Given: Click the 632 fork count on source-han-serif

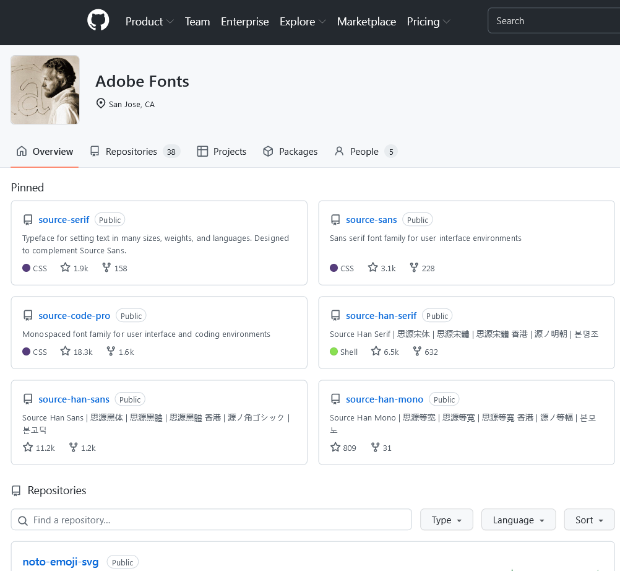Looking at the screenshot, I should click(431, 352).
